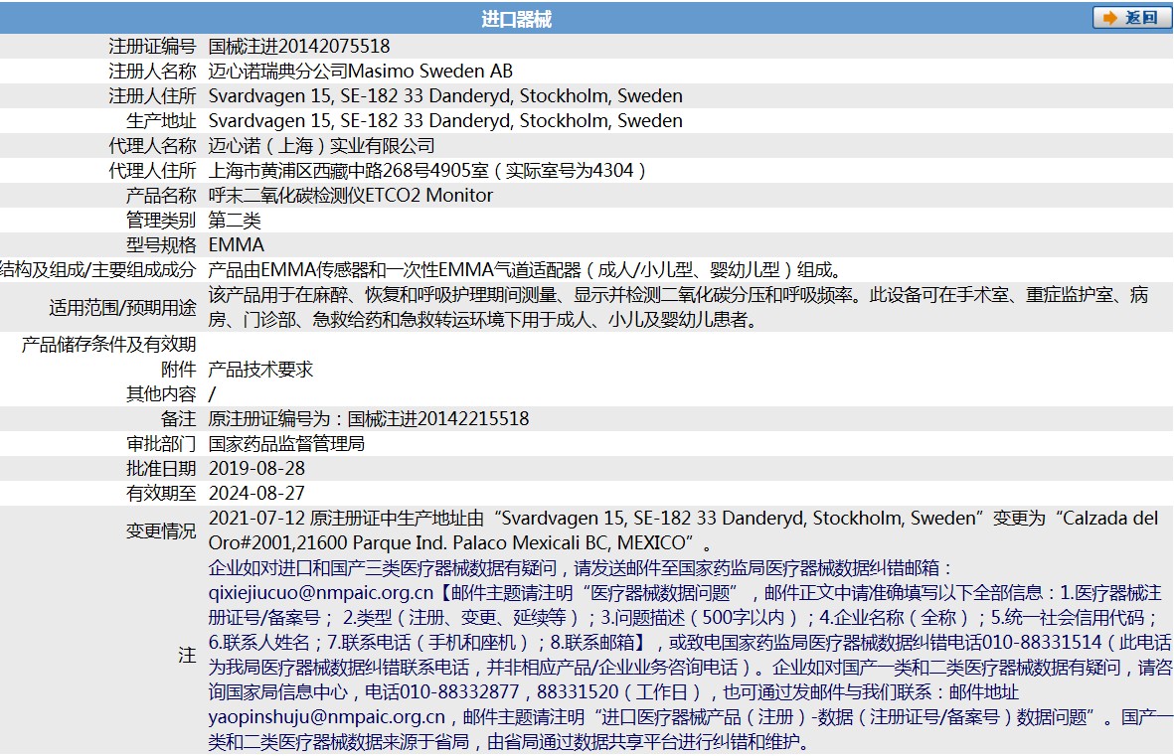The height and width of the screenshot is (756, 1174).
Task: Click the 代理人住所 label
Action: (152, 171)
